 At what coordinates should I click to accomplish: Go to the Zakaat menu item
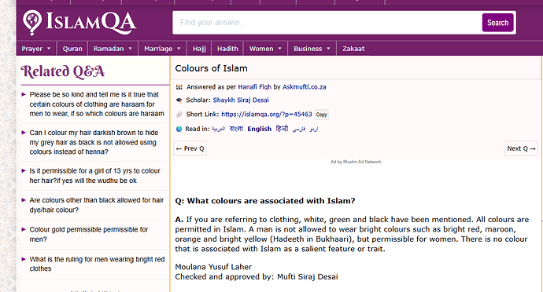click(353, 49)
